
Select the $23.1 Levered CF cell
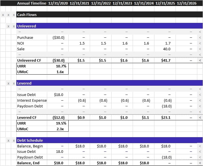(x=166, y=117)
